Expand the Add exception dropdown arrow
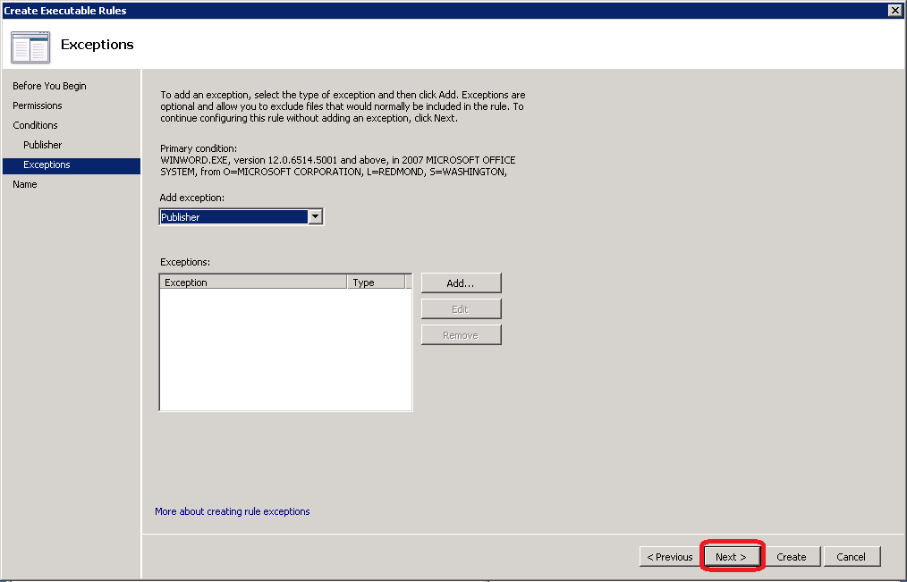Image resolution: width=907 pixels, height=582 pixels. pos(314,217)
